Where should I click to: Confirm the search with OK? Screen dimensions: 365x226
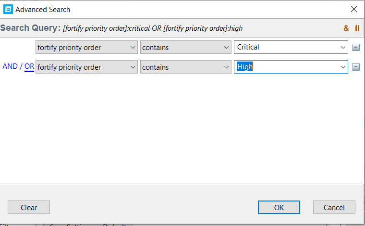point(279,207)
